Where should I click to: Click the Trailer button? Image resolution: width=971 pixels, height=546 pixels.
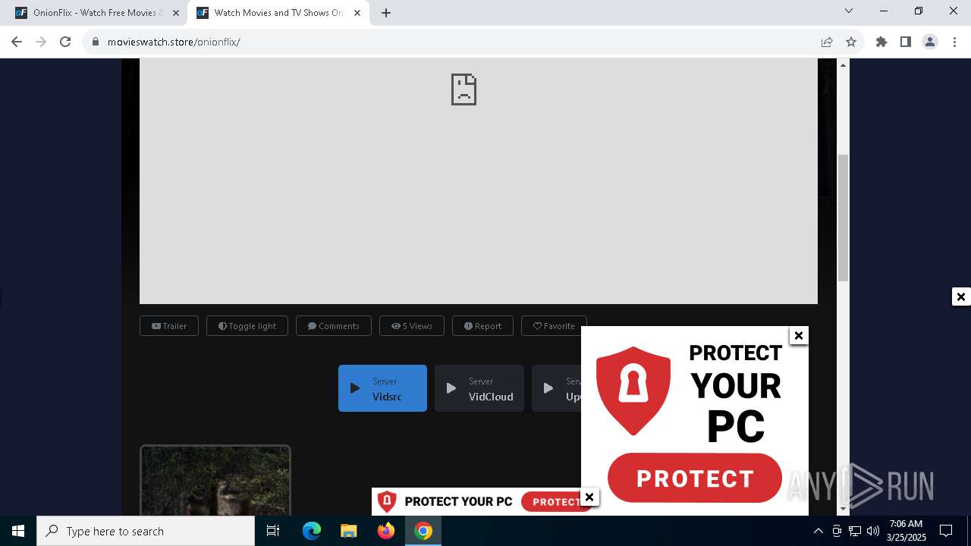pyautogui.click(x=169, y=326)
